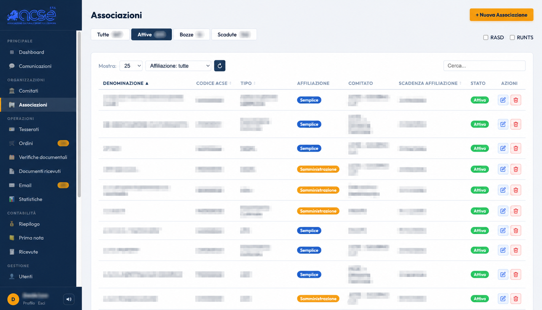Click the ACSE logo
This screenshot has width=542, height=310.
(x=32, y=15)
